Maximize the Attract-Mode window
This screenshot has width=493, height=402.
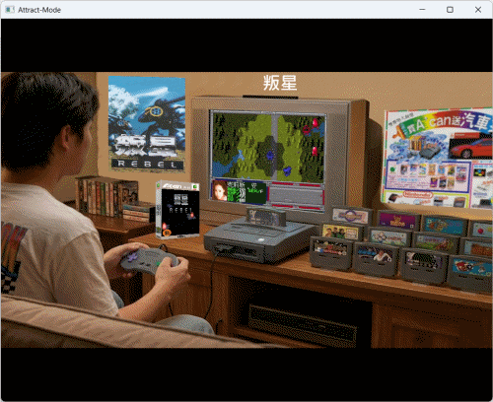coord(450,10)
